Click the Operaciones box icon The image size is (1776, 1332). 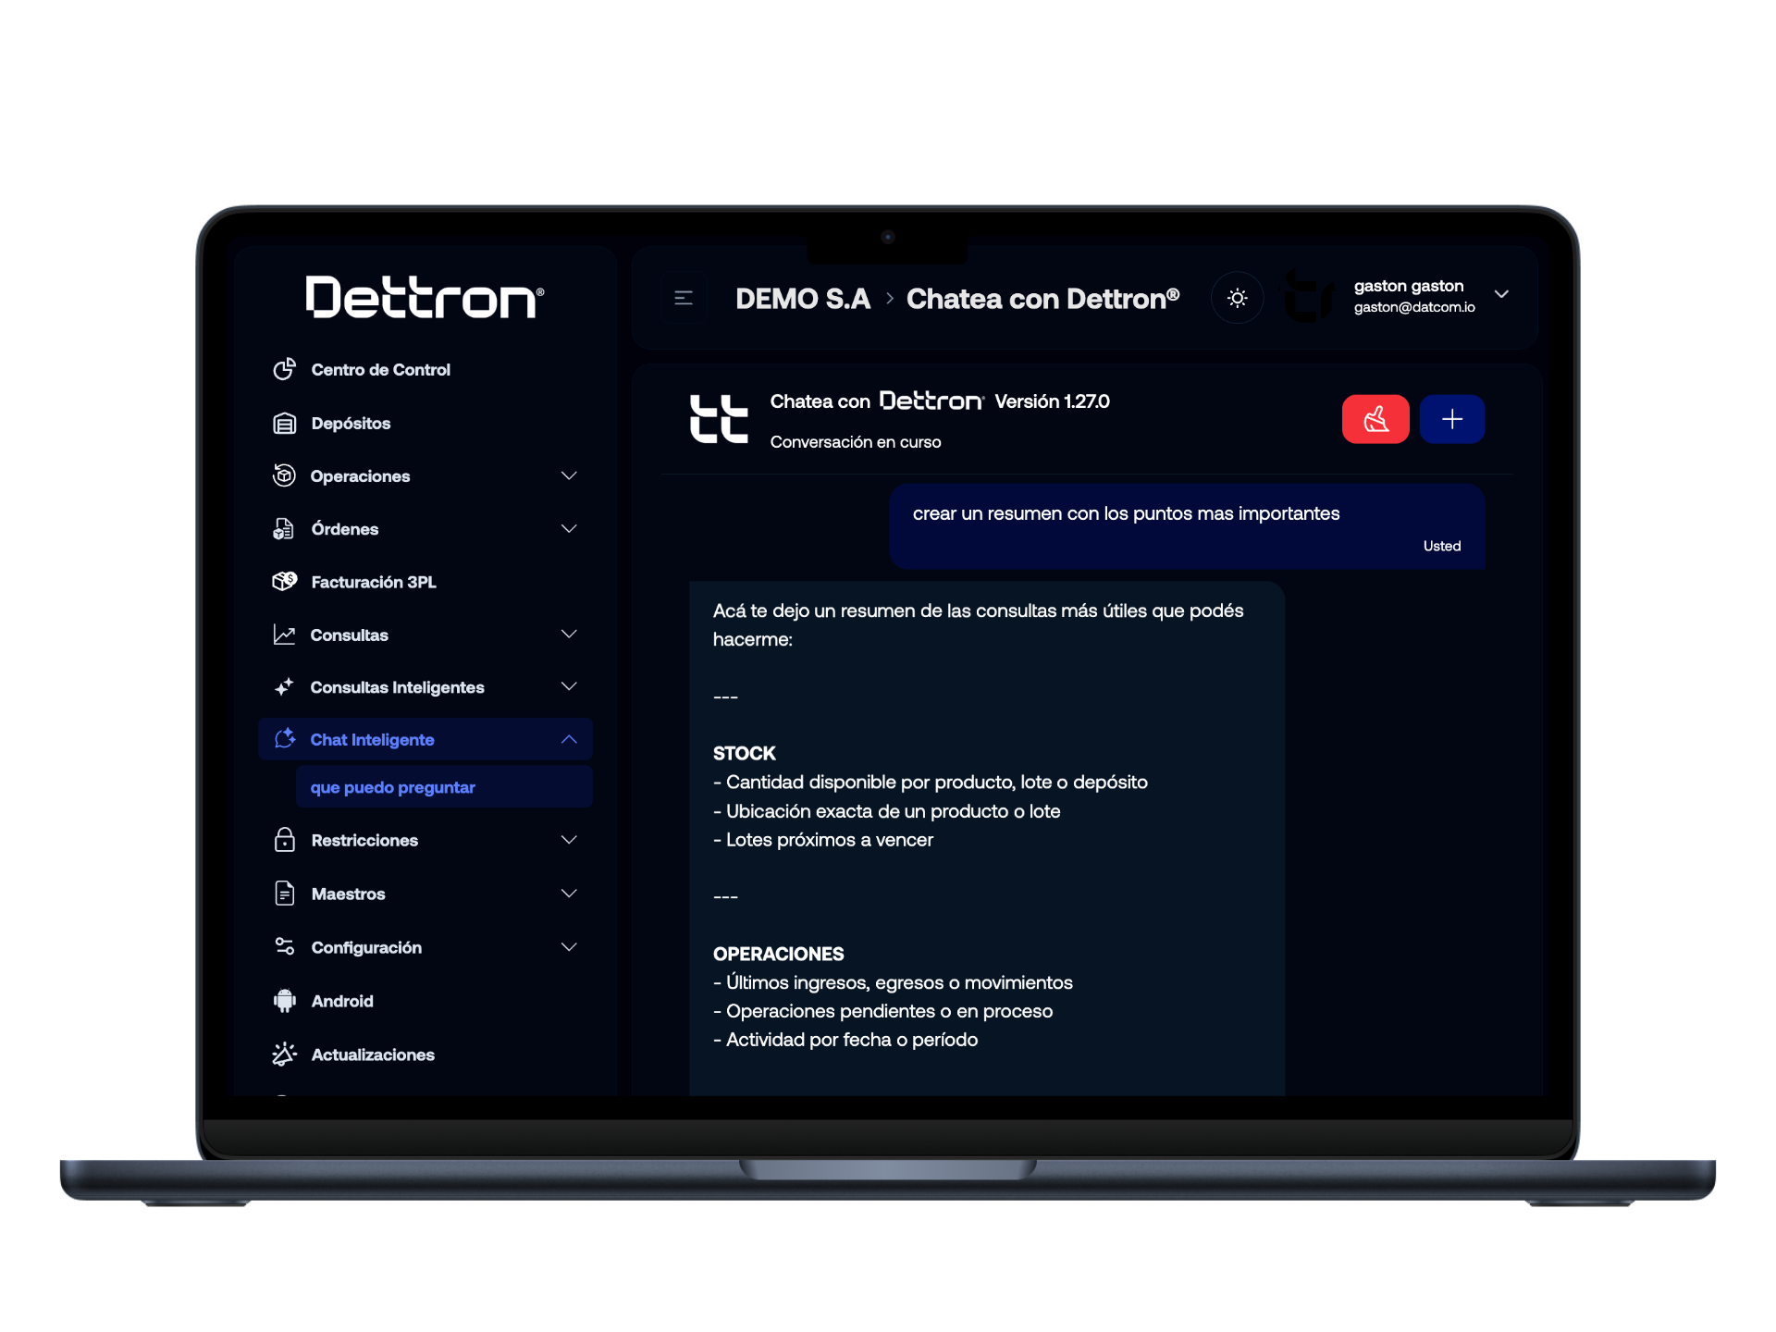coord(284,475)
